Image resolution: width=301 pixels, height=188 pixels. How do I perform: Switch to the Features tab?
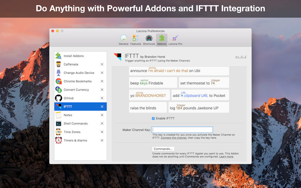tap(135, 40)
